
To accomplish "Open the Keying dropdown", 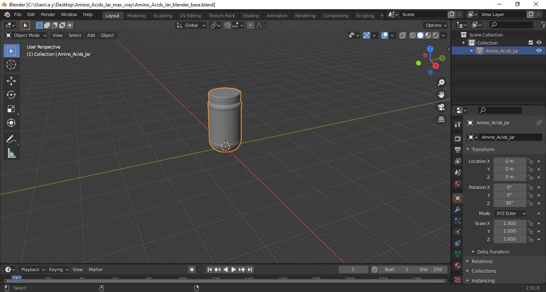I will (x=58, y=270).
